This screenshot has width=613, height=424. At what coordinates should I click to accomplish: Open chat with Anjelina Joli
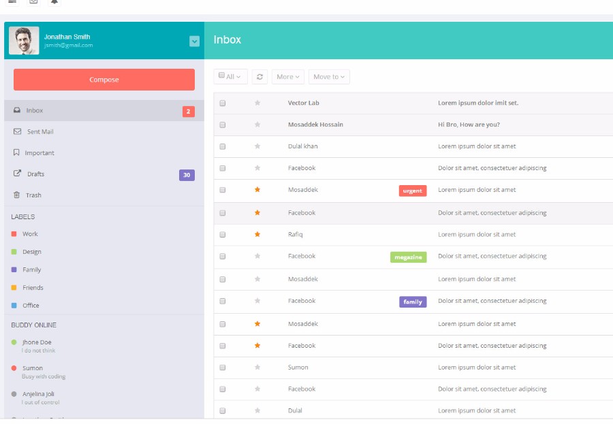pyautogui.click(x=38, y=394)
